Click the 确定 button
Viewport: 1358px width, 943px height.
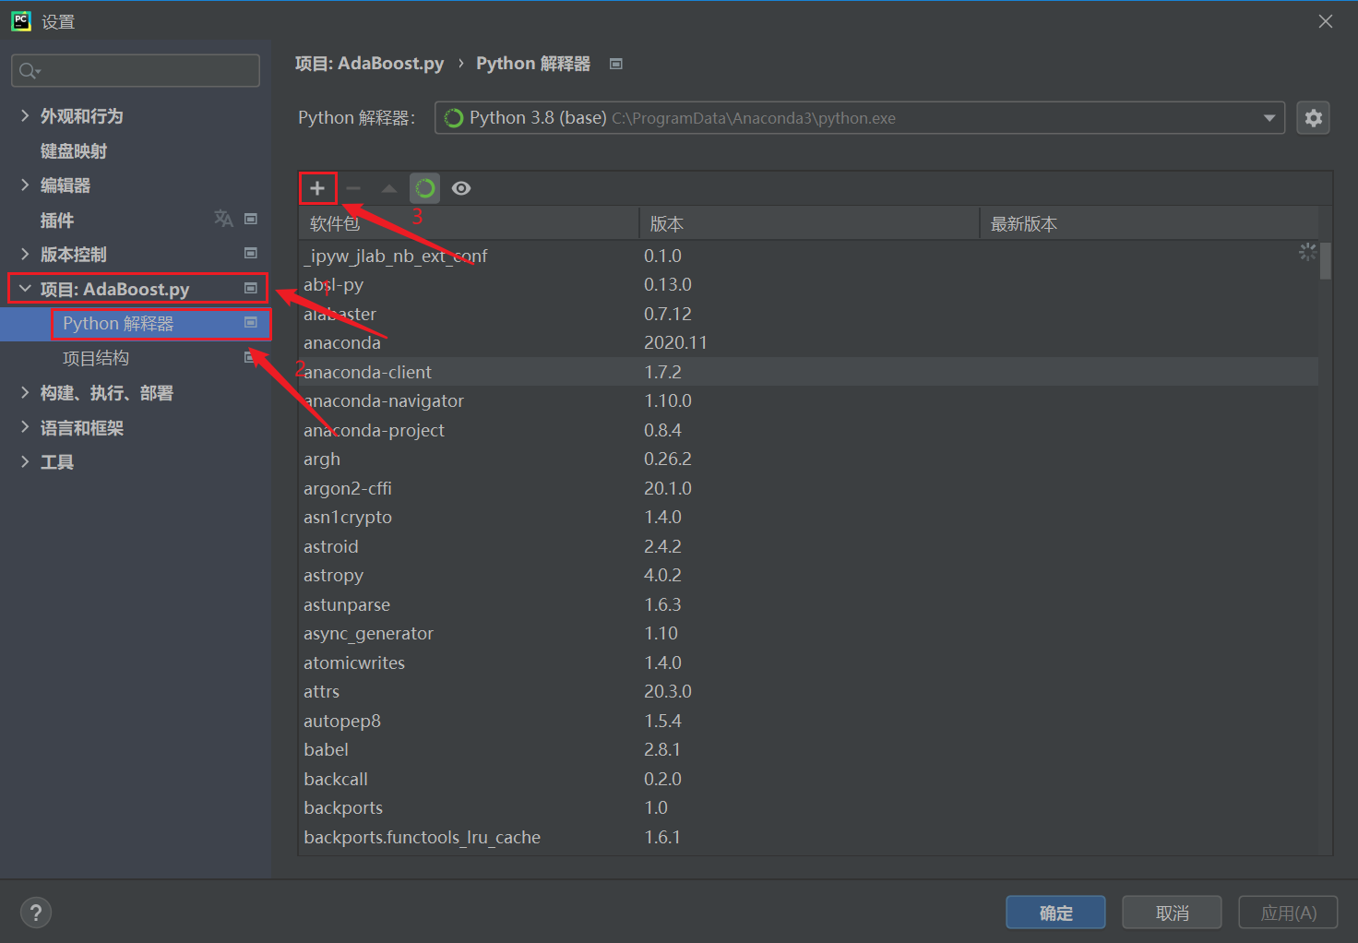pos(1055,913)
